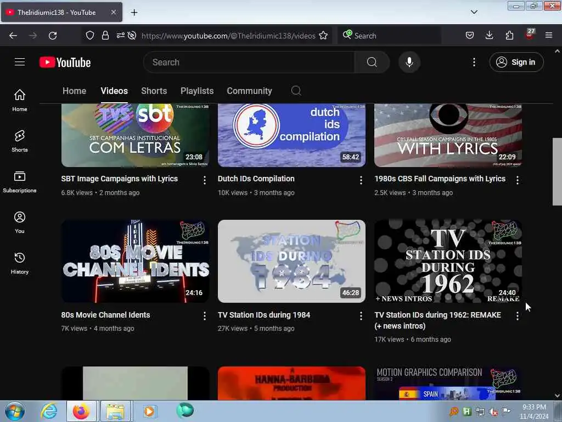Open options for 80s Movie Channel Idents
The height and width of the screenshot is (422, 562).
(204, 316)
